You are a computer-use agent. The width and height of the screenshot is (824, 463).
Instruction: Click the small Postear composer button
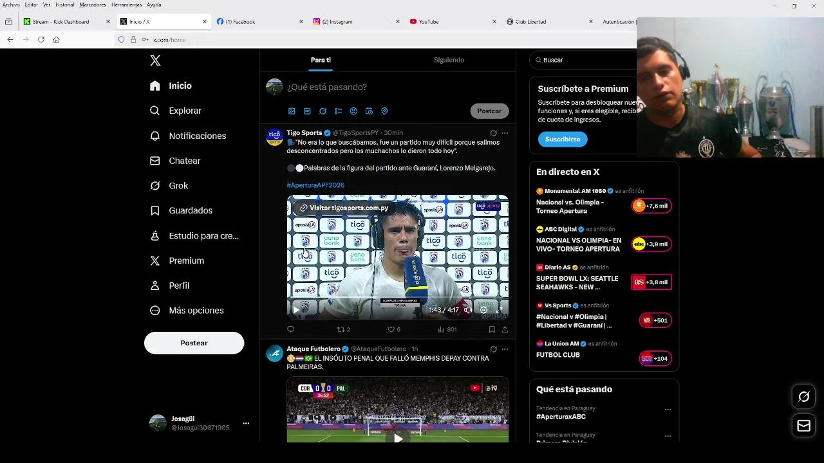[x=489, y=111]
